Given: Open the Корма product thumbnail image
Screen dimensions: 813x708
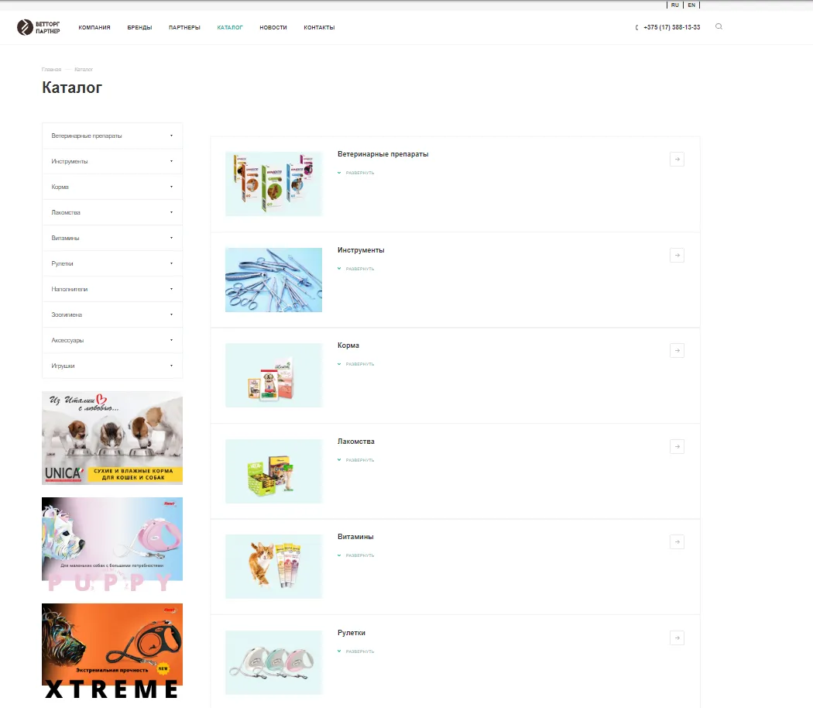Looking at the screenshot, I should point(273,375).
